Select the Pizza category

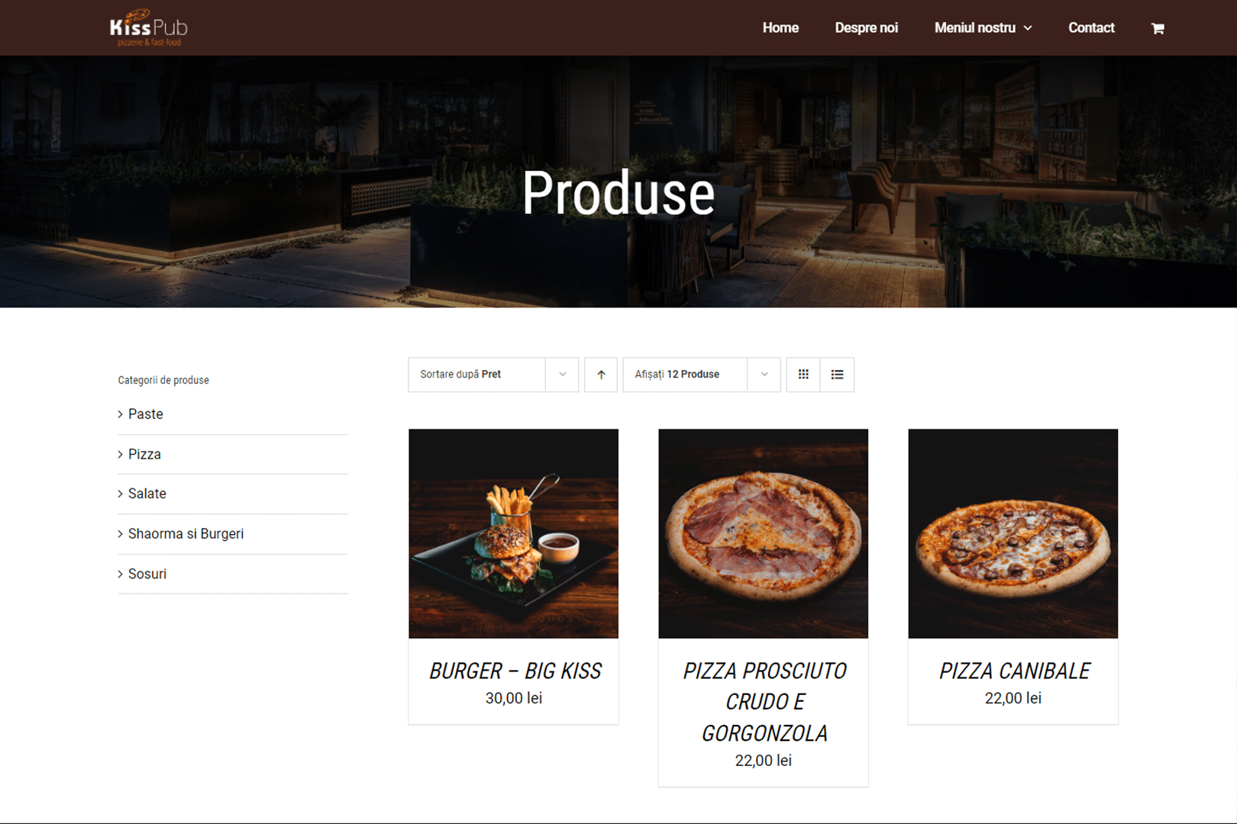pos(144,454)
